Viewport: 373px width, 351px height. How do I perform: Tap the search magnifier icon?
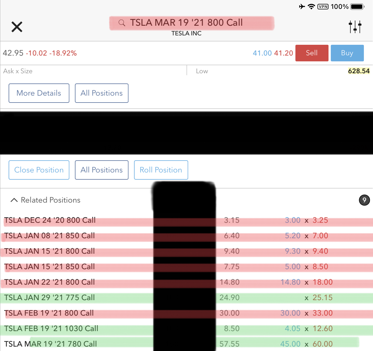pyautogui.click(x=122, y=23)
